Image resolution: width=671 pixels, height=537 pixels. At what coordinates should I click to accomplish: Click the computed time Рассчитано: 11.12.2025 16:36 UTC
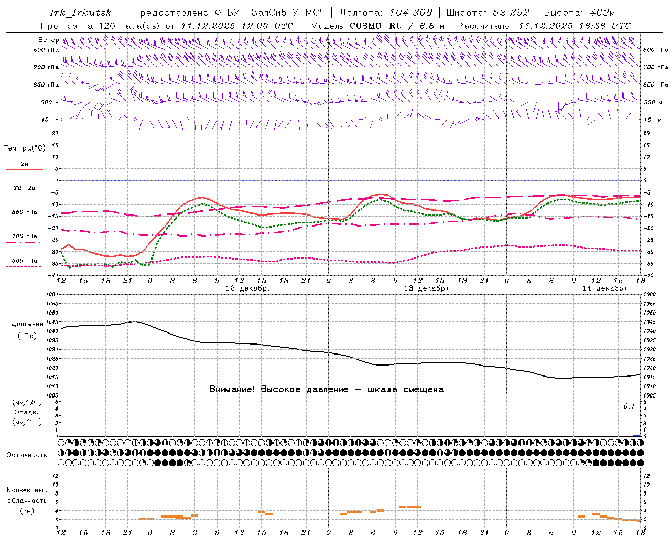coord(544,26)
